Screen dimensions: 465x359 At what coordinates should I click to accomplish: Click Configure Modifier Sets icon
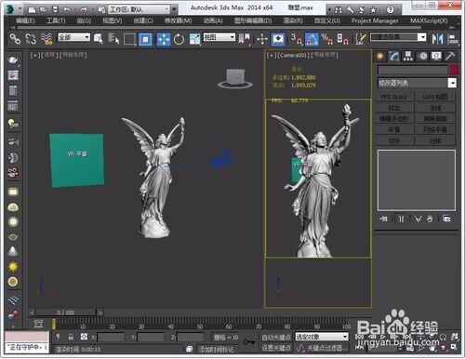pos(446,219)
